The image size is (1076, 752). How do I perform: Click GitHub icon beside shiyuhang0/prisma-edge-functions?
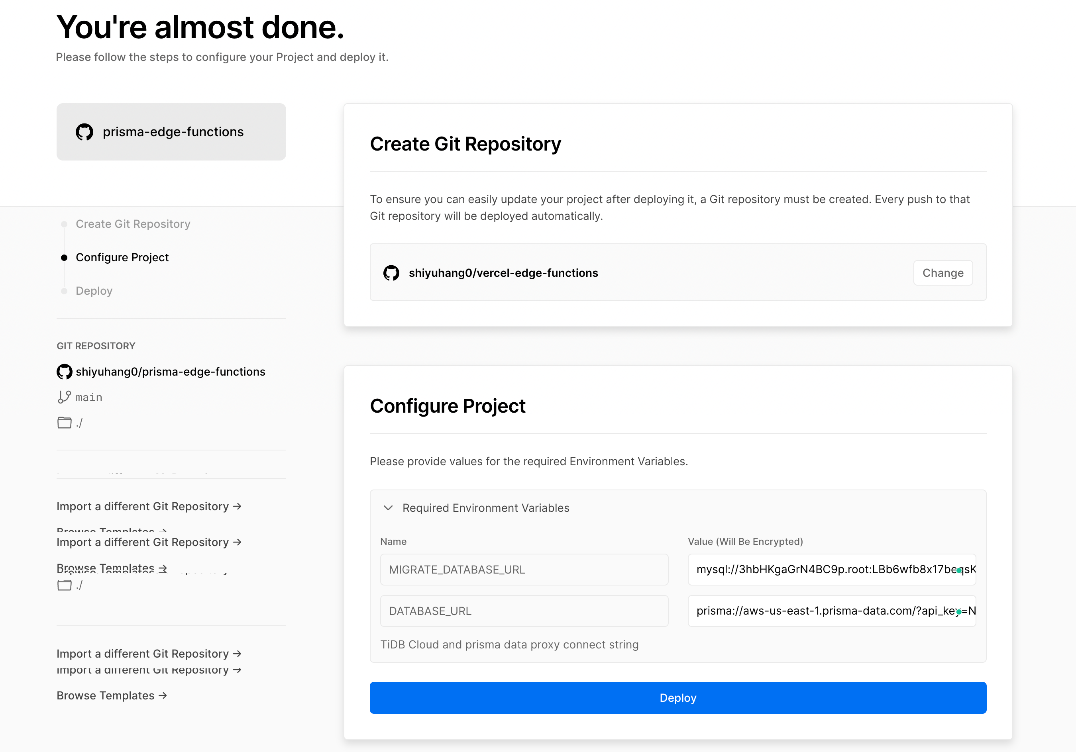click(64, 372)
